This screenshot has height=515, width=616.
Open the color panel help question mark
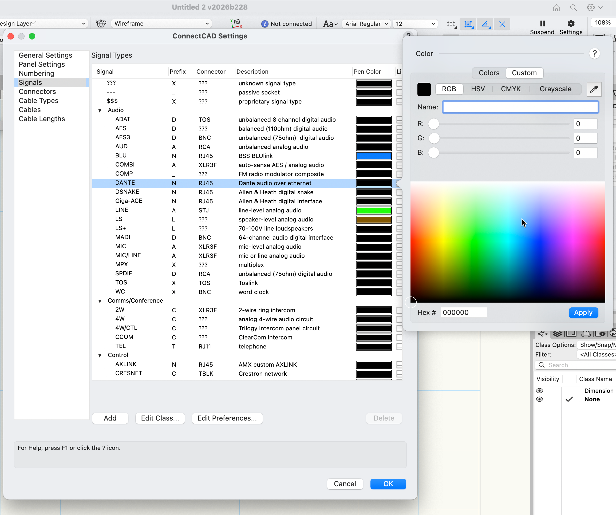click(594, 54)
